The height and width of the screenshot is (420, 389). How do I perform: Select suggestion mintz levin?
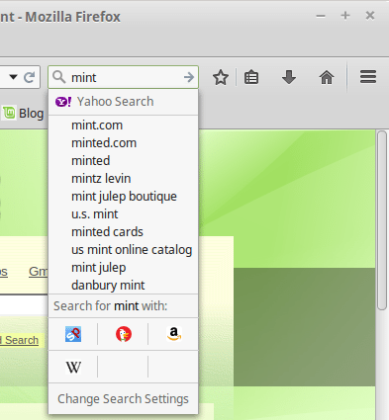[x=124, y=179]
